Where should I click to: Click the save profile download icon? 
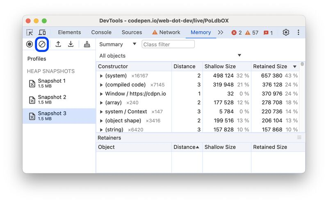pos(71,44)
